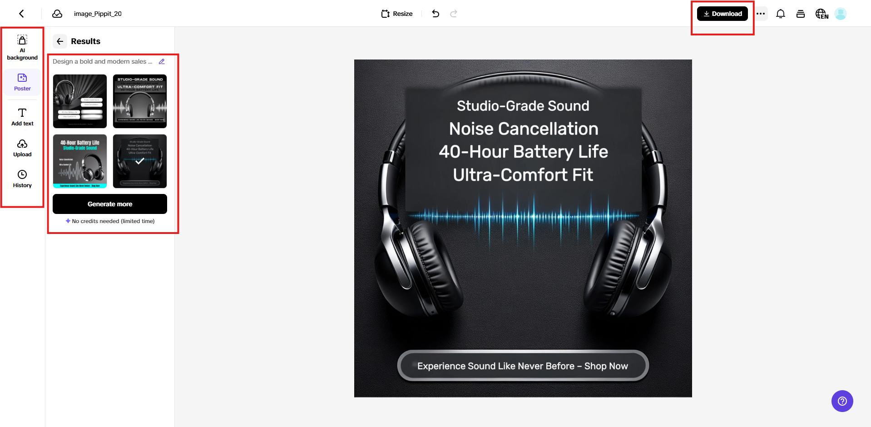Go back from Results panel
Viewport: 871px width, 427px height.
point(60,41)
